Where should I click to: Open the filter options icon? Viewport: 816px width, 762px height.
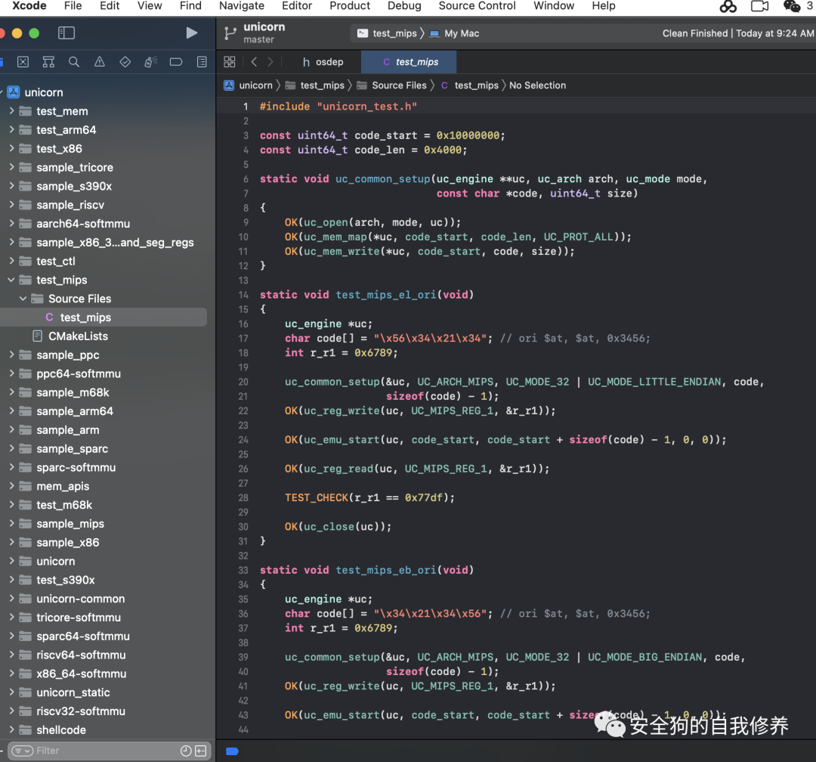coord(23,751)
